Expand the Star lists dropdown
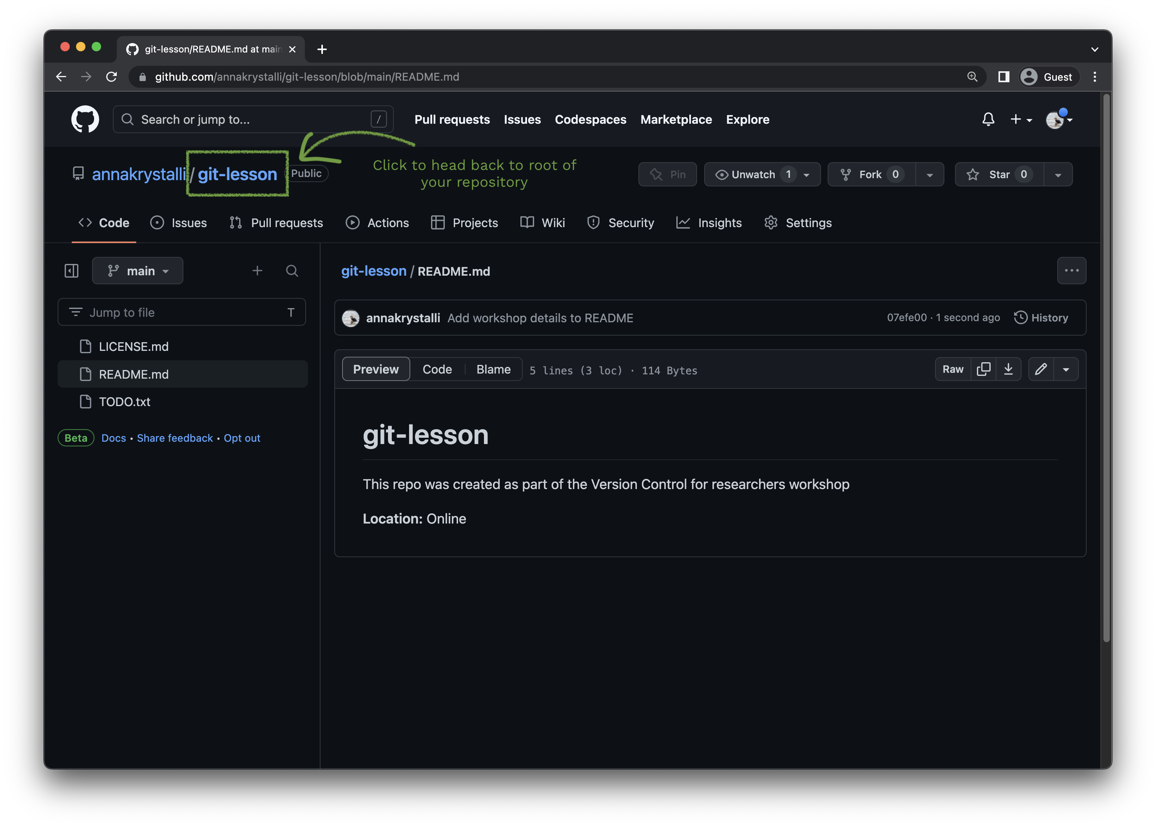This screenshot has height=827, width=1156. point(1057,174)
